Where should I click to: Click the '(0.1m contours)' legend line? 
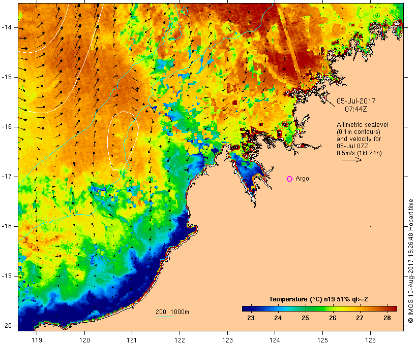tap(359, 132)
